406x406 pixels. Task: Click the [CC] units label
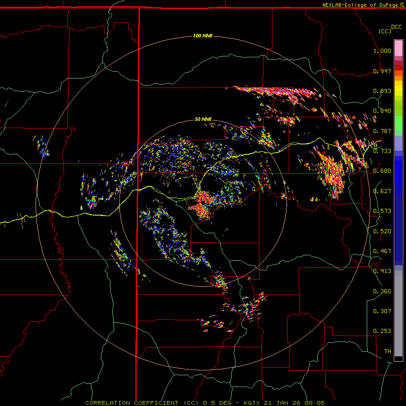pos(385,31)
